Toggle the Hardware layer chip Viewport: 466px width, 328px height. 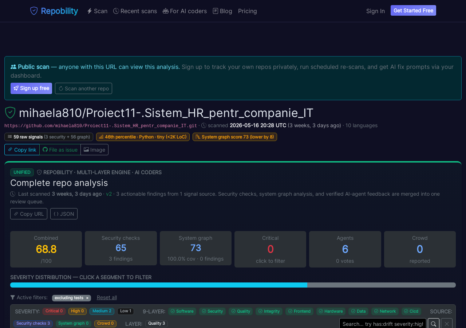pyautogui.click(x=331, y=311)
